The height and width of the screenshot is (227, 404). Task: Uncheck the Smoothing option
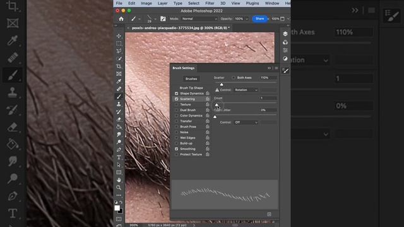pos(177,149)
